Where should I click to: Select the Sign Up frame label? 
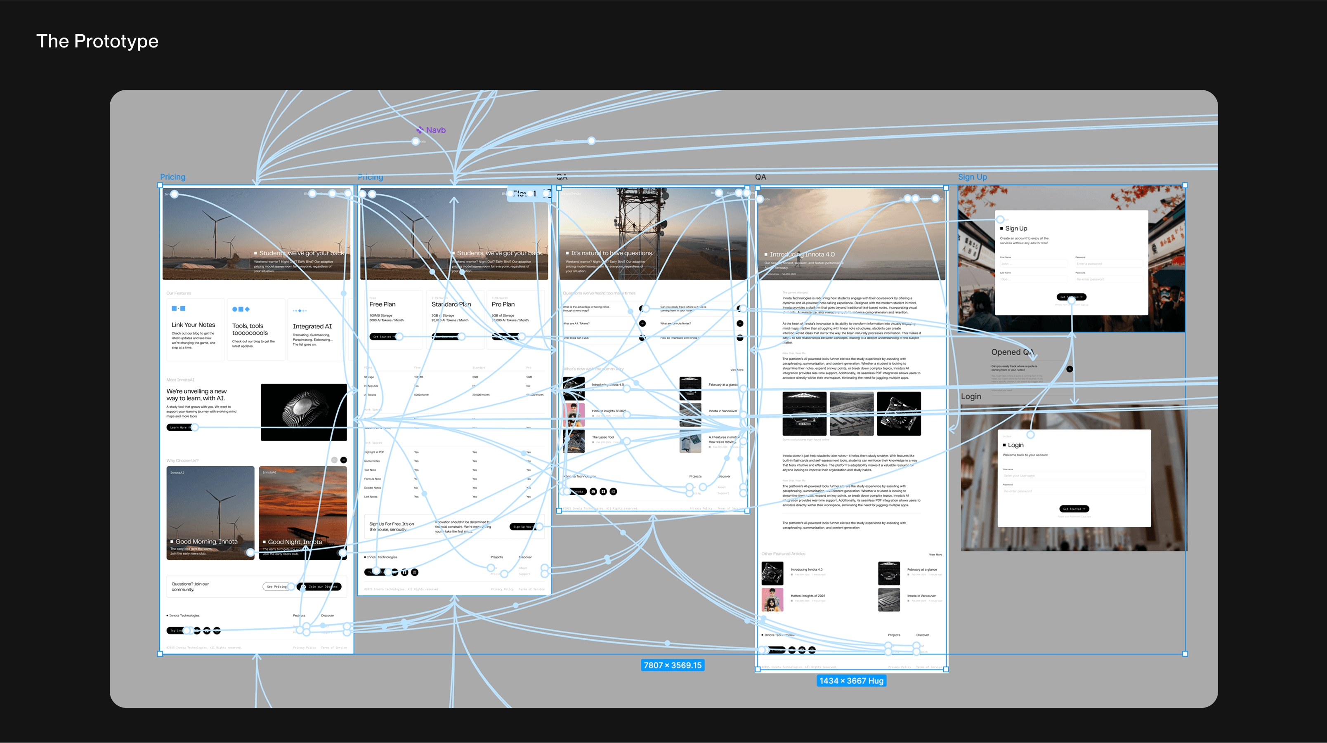point(972,177)
